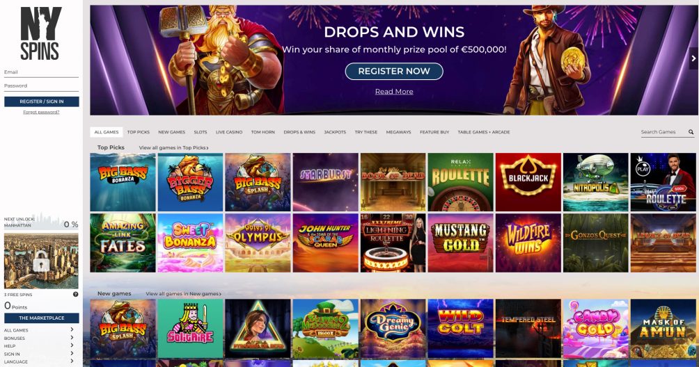Viewport: 699px width, 367px height.
Task: Click the NY Spins logo
Action: coord(40,33)
